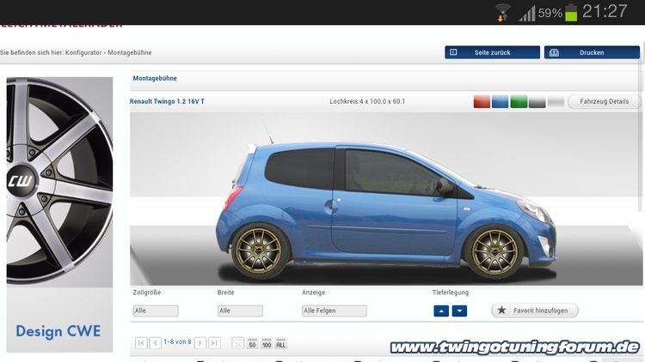The height and width of the screenshot is (362, 645).
Task: Select the blue car color swatch
Action: point(501,101)
